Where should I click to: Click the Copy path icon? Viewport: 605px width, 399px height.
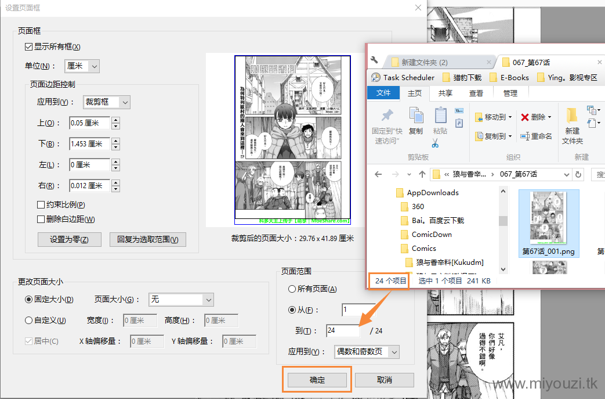(x=459, y=111)
